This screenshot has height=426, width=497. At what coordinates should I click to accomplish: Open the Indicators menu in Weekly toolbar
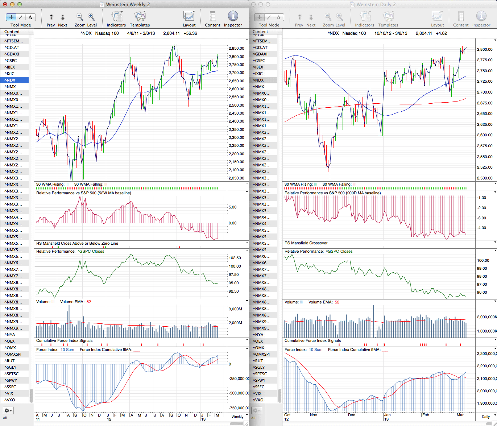click(116, 16)
